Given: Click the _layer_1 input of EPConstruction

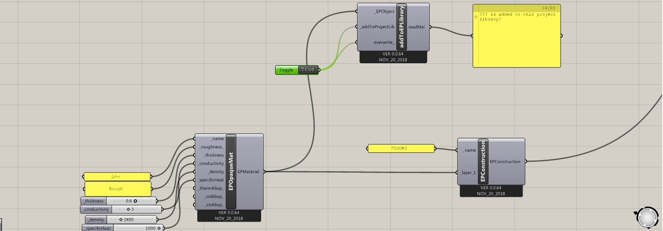Looking at the screenshot, I should (x=468, y=172).
